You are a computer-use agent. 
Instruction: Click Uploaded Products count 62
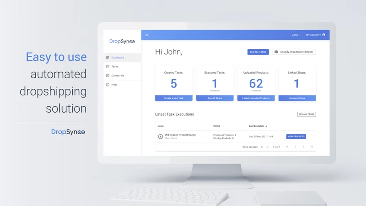[256, 84]
